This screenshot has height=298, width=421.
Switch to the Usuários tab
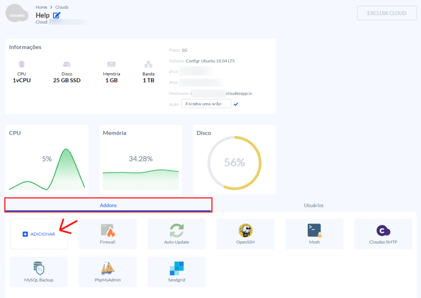pyautogui.click(x=314, y=205)
